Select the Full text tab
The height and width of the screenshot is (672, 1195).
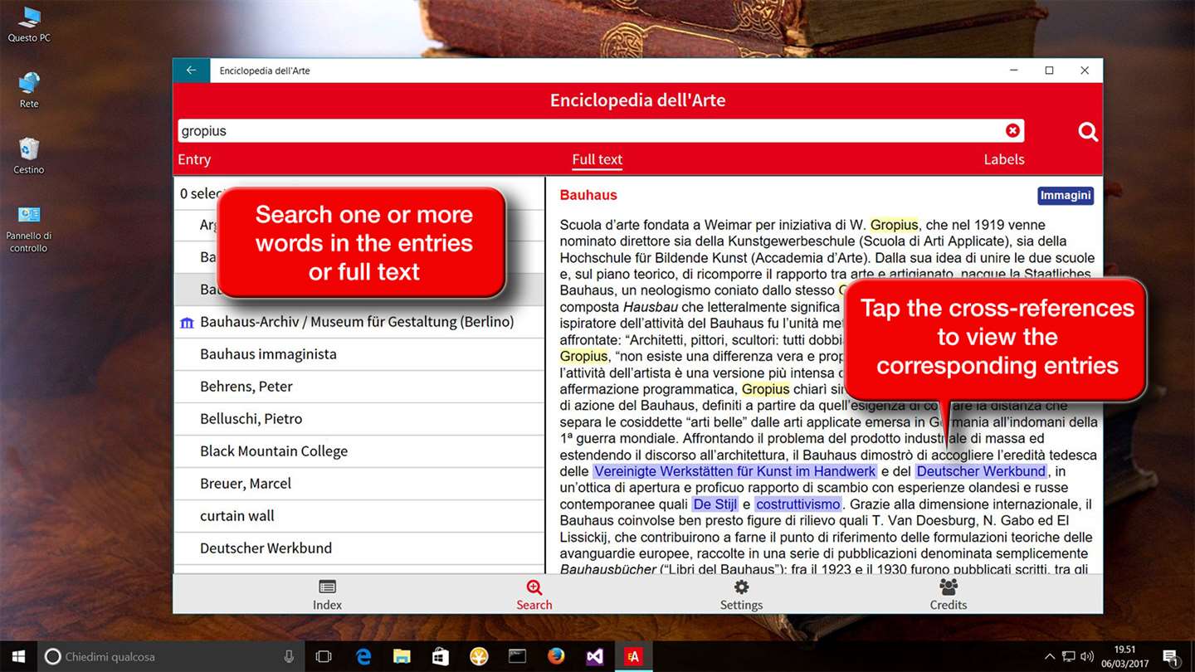click(597, 159)
